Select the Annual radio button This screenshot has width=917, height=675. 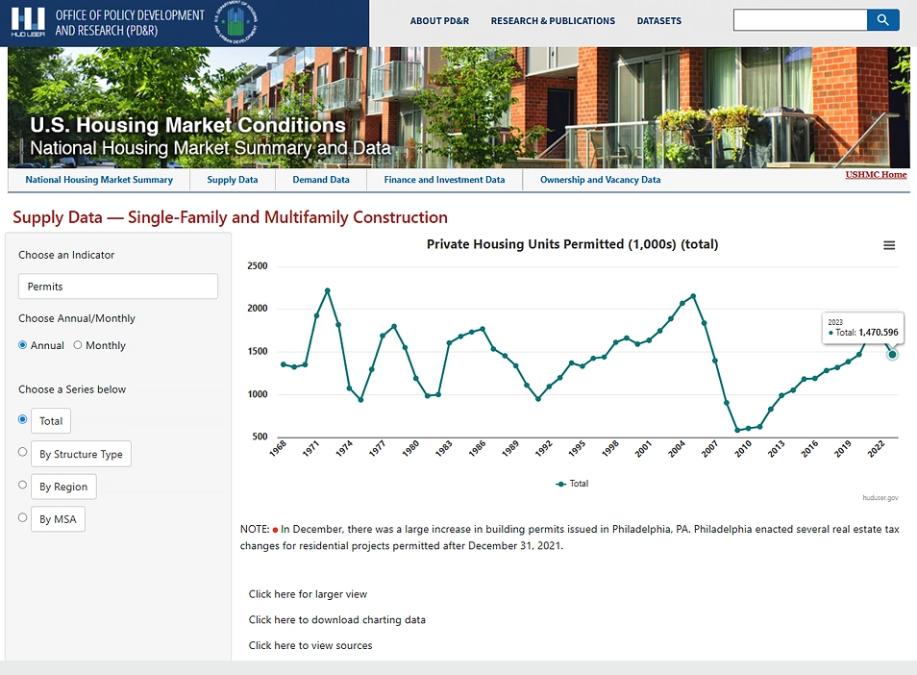pyautogui.click(x=21, y=345)
